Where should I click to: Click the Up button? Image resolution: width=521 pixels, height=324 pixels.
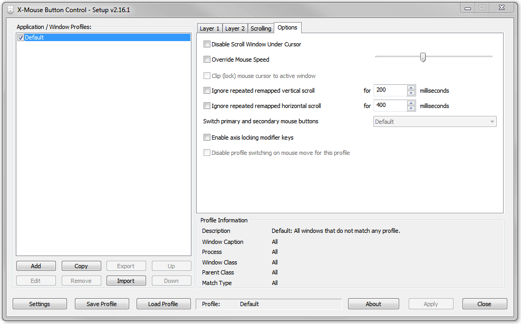pos(171,266)
